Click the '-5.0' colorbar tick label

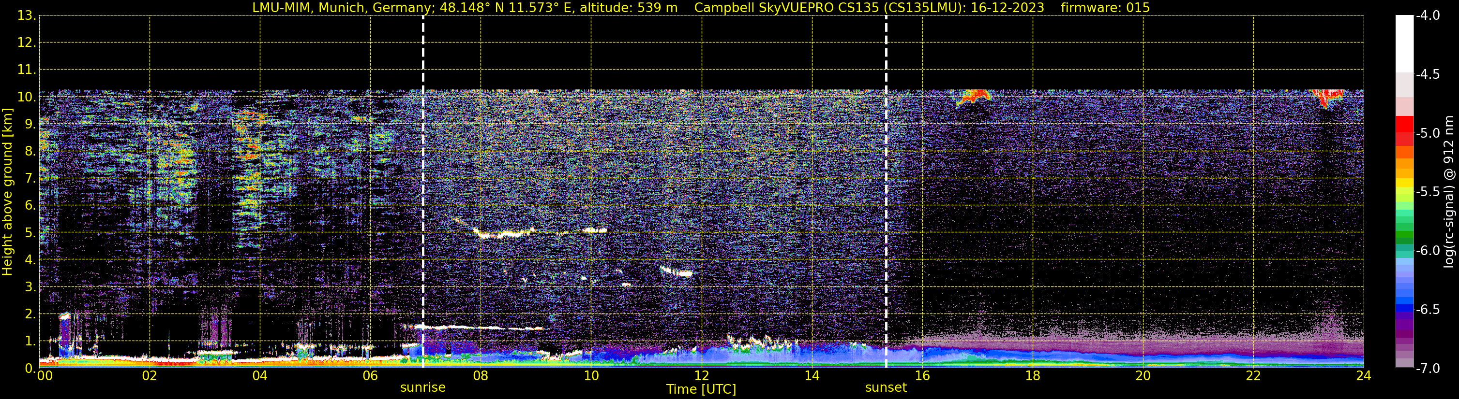click(1427, 133)
